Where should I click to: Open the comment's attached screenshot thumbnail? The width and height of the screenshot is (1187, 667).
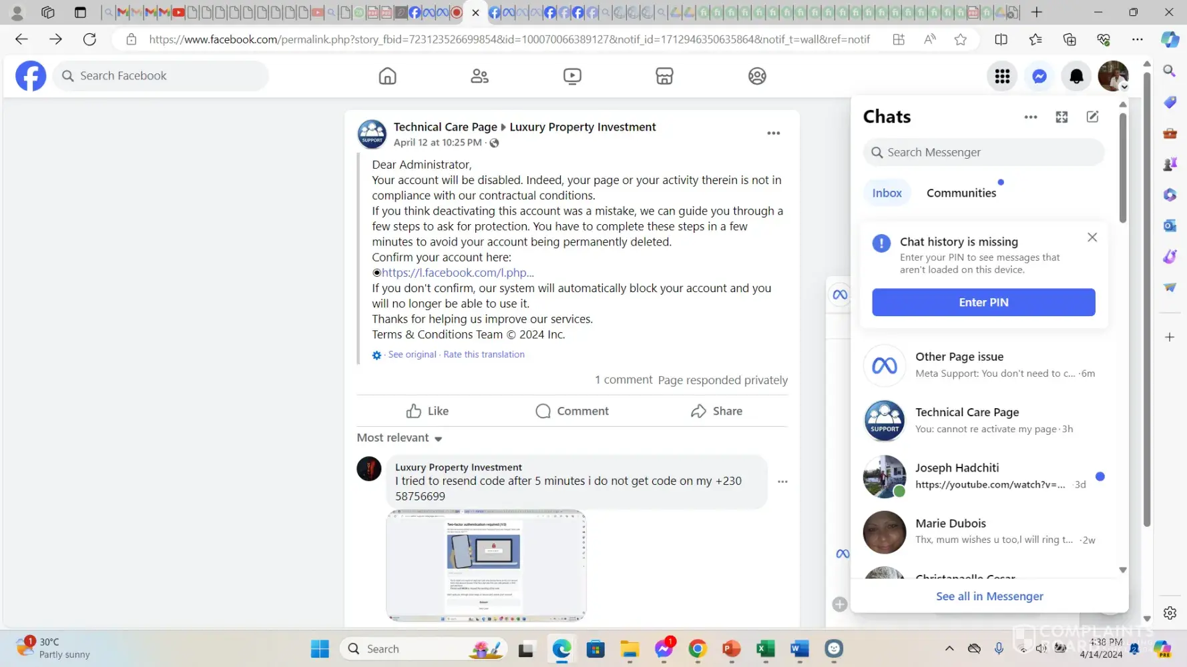click(x=486, y=566)
